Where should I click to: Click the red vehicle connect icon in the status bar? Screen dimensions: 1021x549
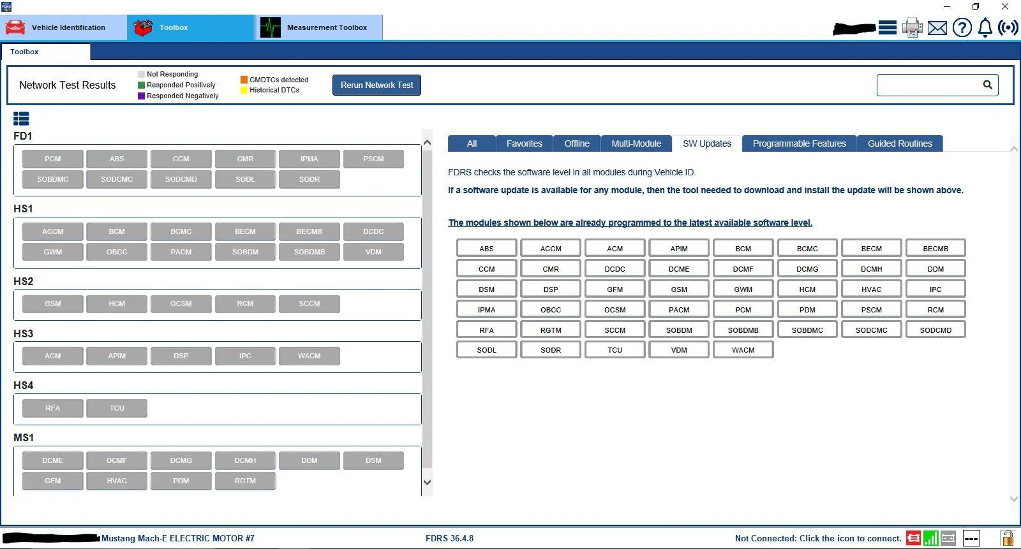coord(913,538)
